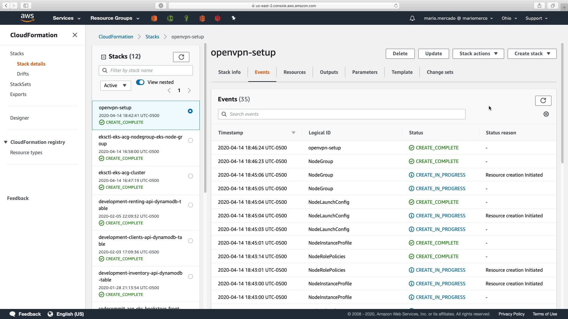
Task: Select development-renting-api-dynamodb-table radio button
Action: pyautogui.click(x=191, y=205)
